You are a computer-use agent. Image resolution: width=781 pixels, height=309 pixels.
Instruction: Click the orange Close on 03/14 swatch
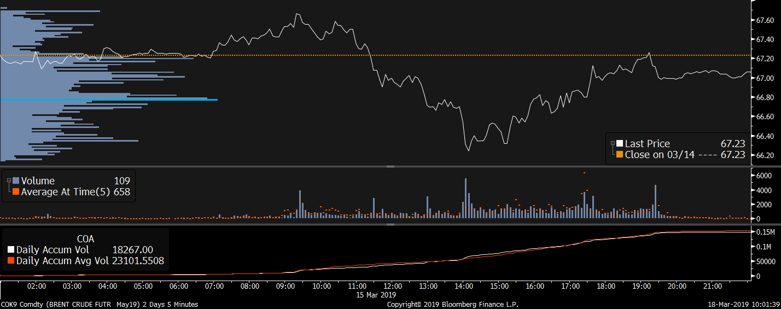(x=620, y=155)
